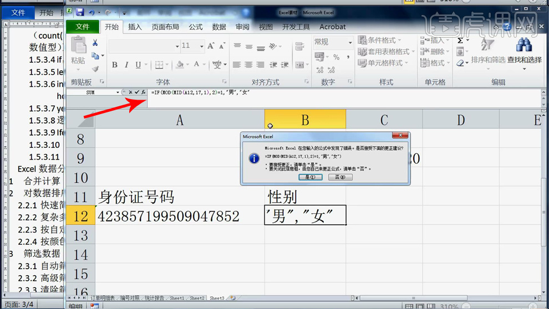Toggle Bold formatting
The image size is (549, 309).
tap(114, 65)
